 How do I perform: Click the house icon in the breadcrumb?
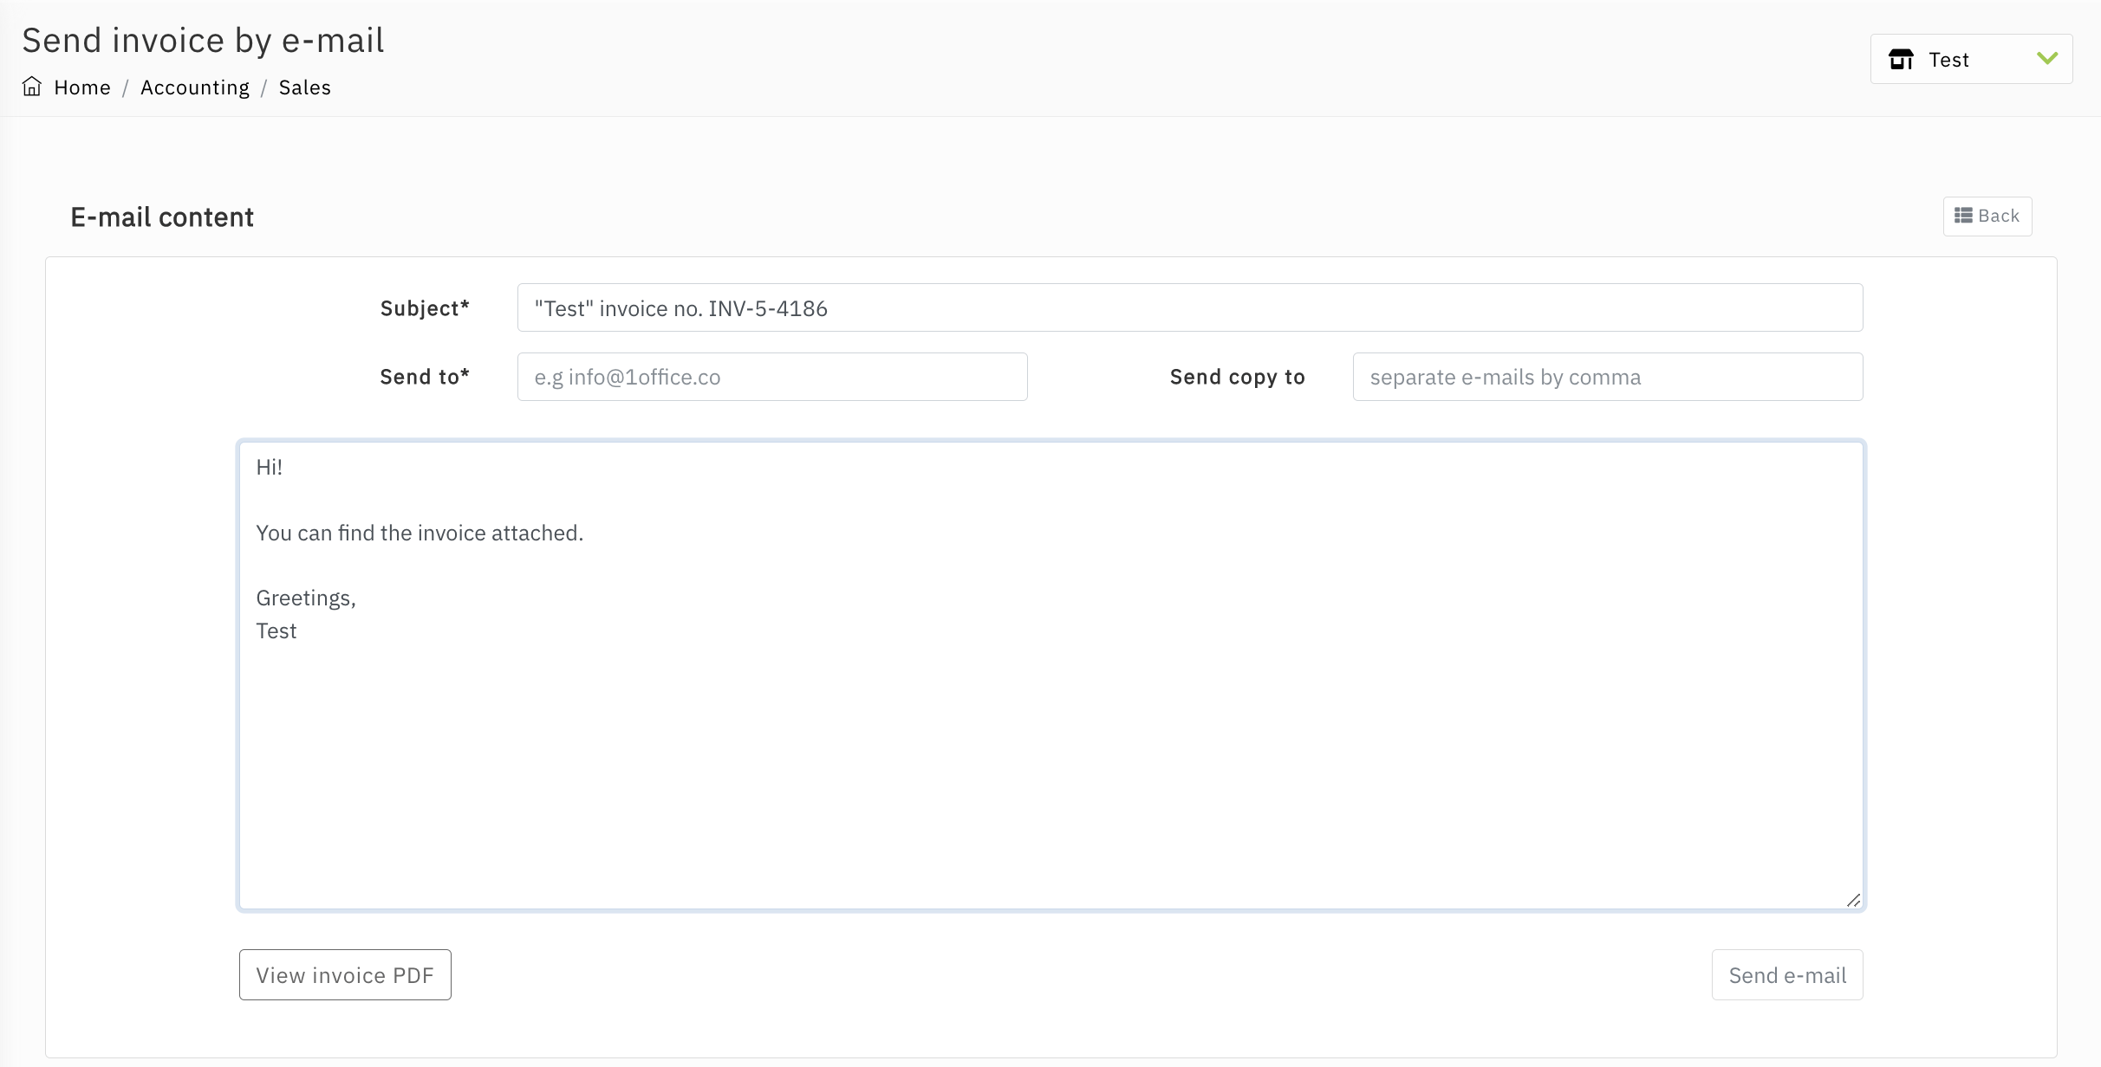coord(32,87)
